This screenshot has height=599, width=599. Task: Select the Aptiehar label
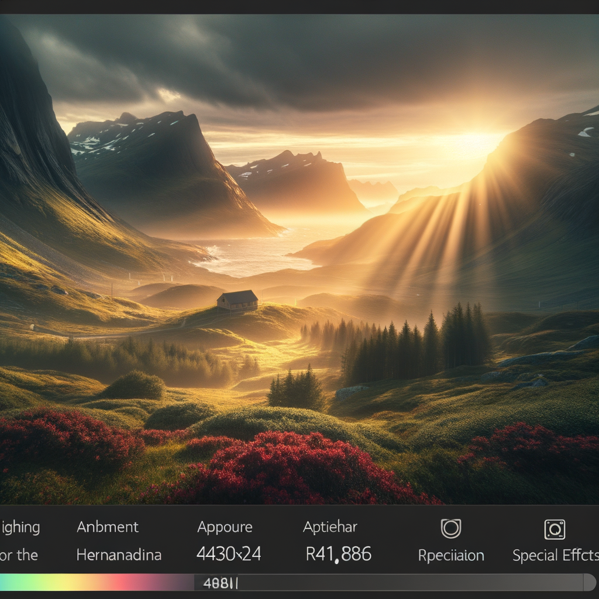coord(330,527)
